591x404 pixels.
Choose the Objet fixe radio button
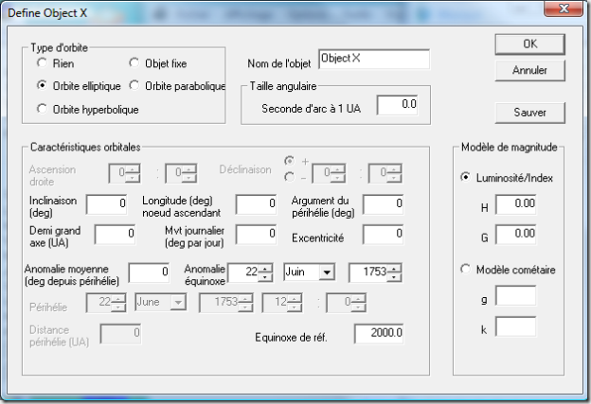point(134,63)
